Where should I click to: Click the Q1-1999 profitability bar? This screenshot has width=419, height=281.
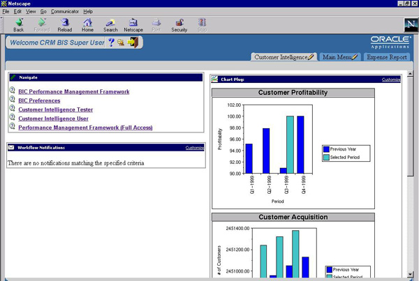coord(249,158)
